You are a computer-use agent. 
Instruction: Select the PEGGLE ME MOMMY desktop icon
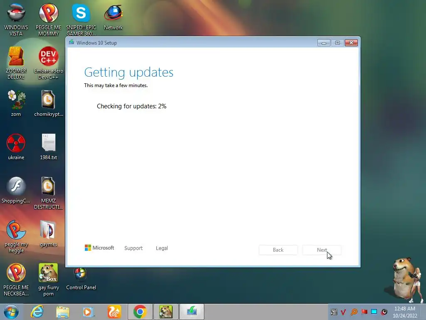tap(48, 20)
